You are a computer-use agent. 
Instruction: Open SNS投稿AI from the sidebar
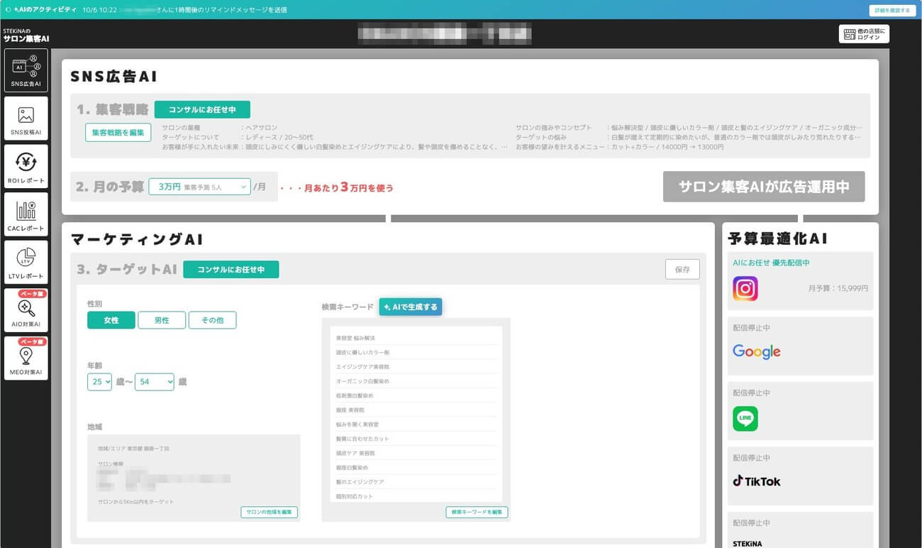[x=26, y=119]
